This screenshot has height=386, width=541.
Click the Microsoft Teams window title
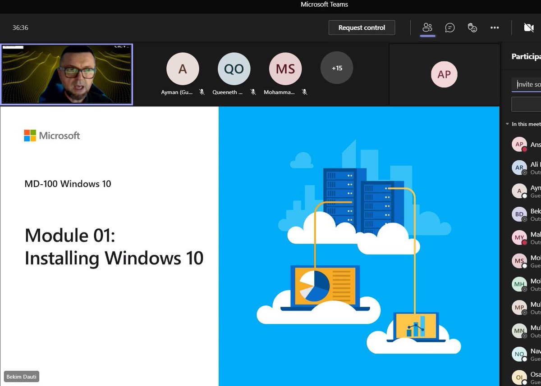pos(325,5)
